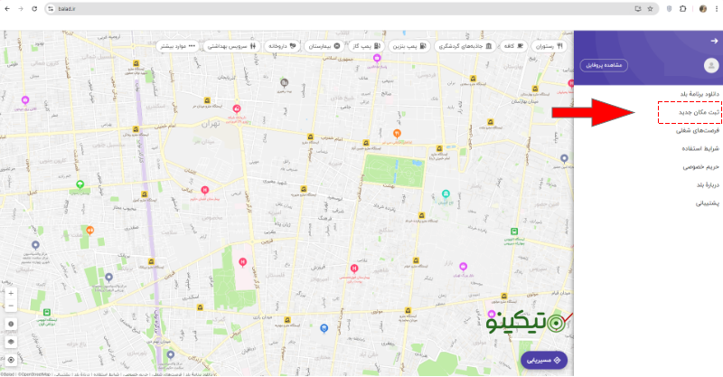Open حریم خصوصی privacy item
723x377 pixels.
tap(701, 166)
